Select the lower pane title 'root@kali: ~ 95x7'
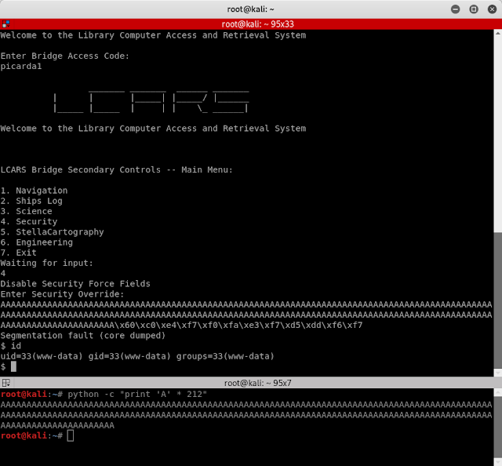The image size is (502, 466). point(258,383)
